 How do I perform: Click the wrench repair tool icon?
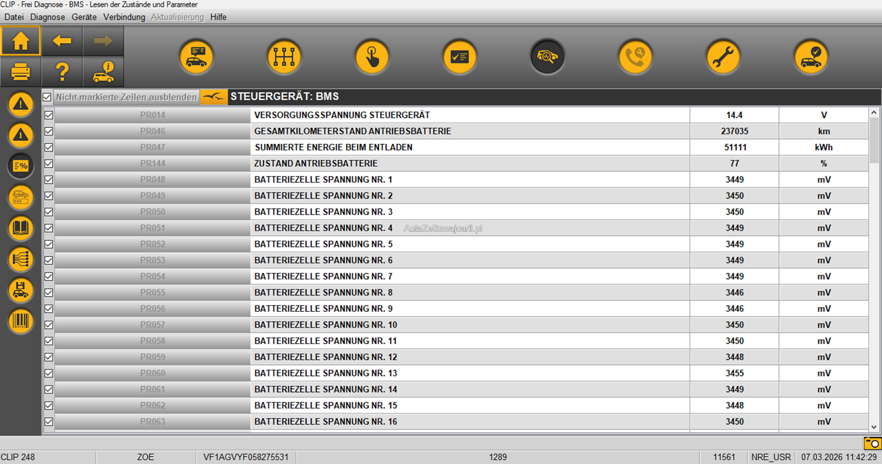tap(723, 57)
